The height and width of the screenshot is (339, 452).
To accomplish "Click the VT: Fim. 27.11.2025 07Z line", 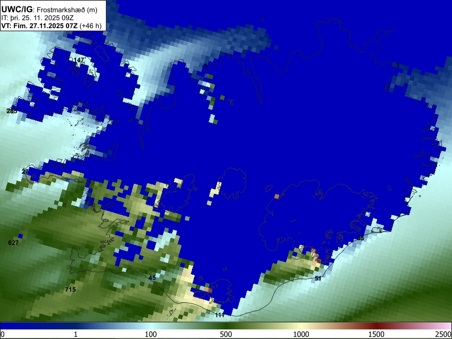I will 51,26.
